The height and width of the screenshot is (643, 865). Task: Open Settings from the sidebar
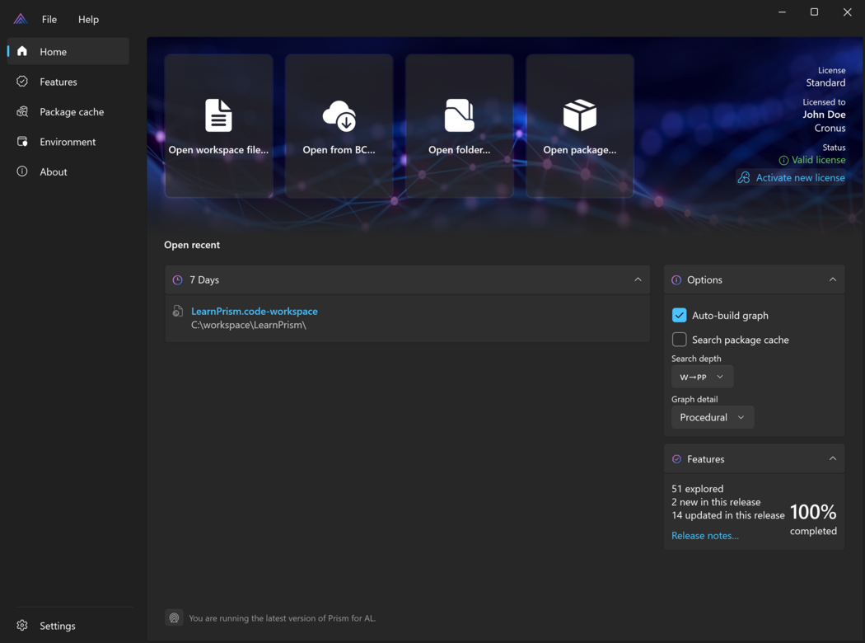click(x=68, y=626)
